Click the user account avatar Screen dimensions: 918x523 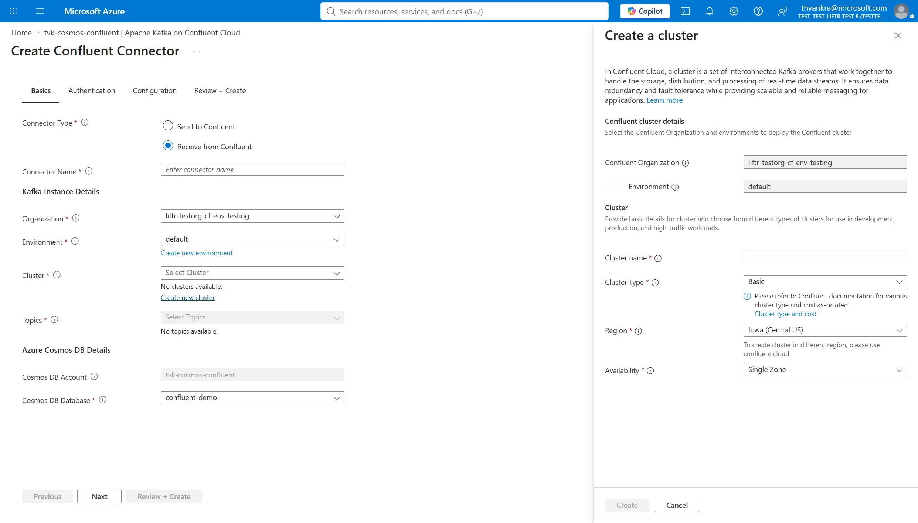click(x=901, y=11)
